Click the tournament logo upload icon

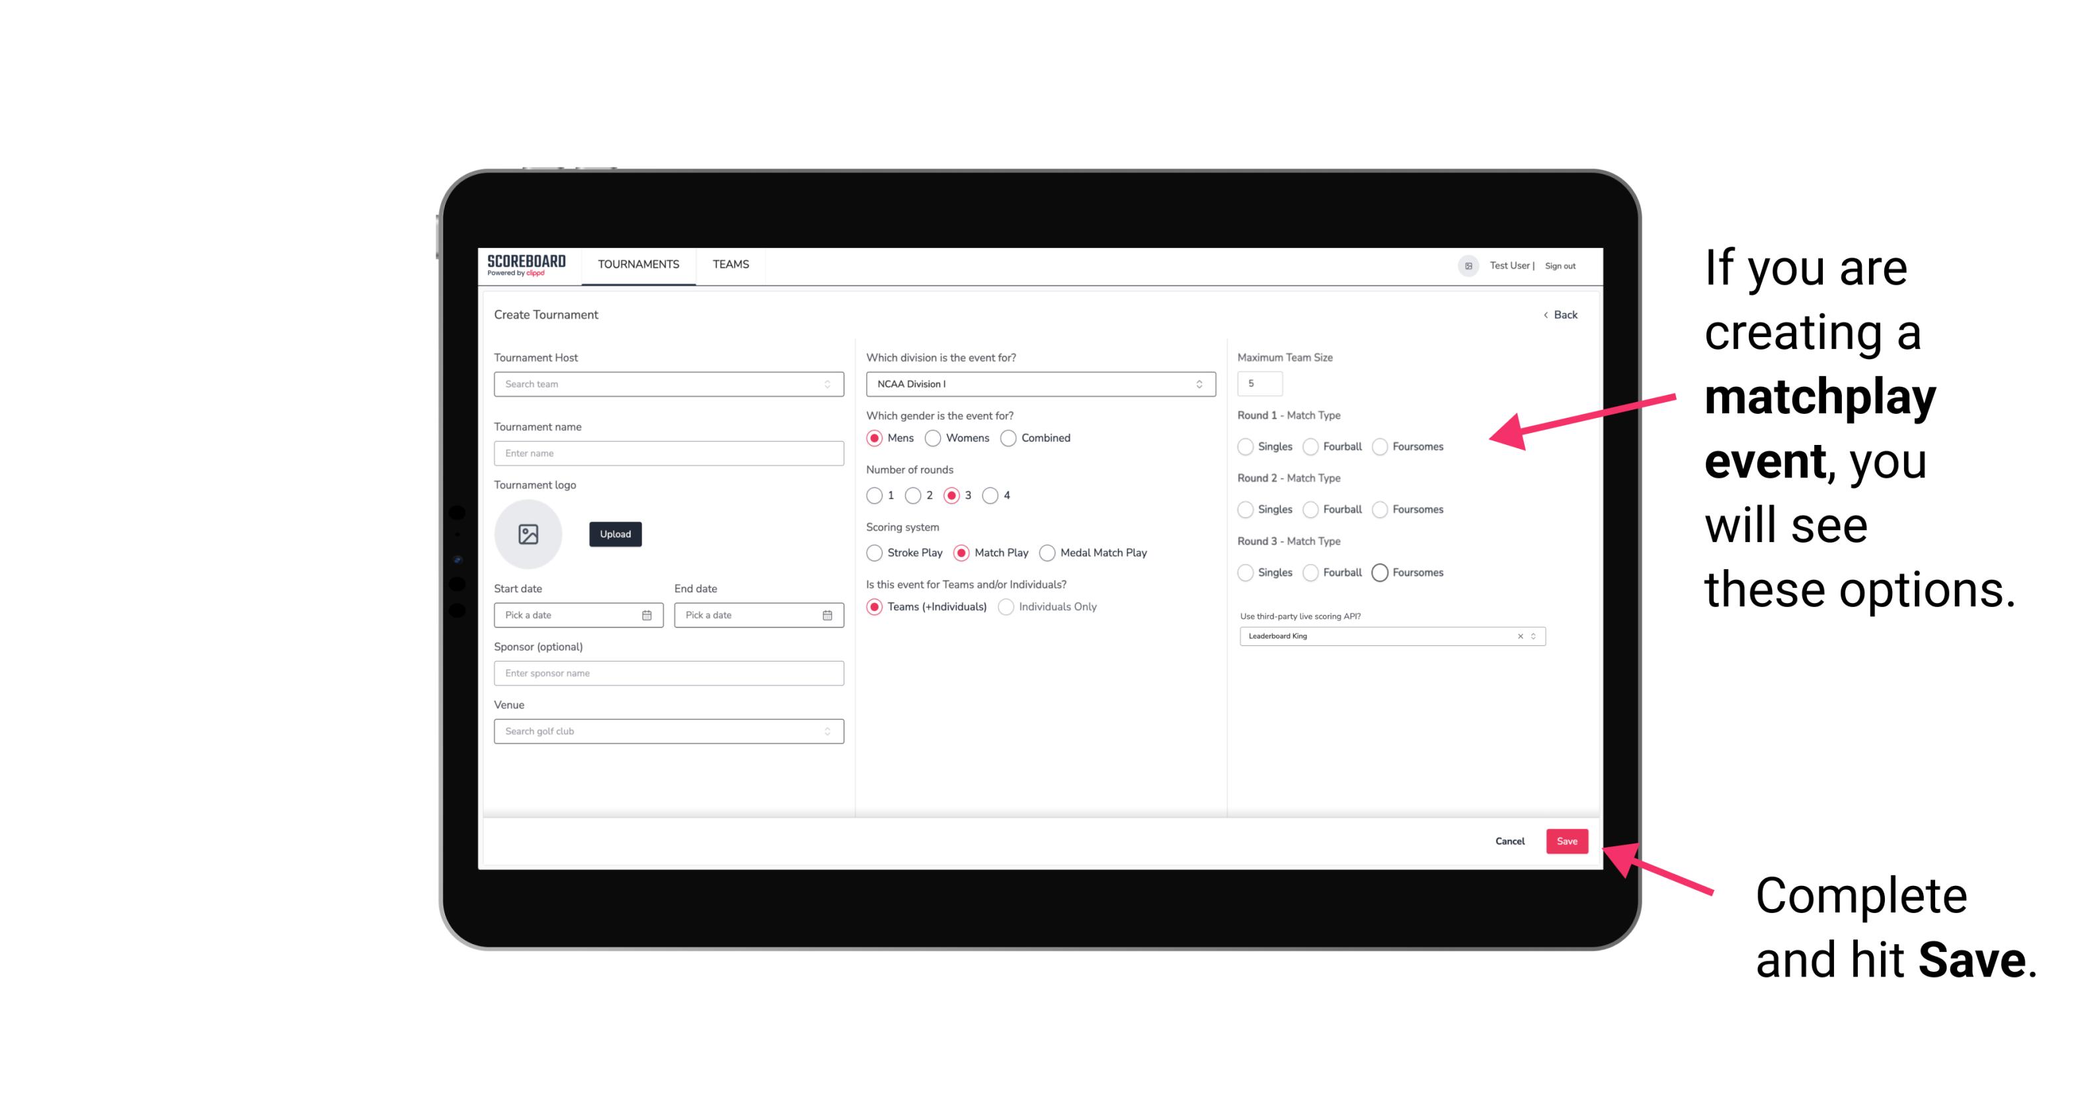click(528, 534)
